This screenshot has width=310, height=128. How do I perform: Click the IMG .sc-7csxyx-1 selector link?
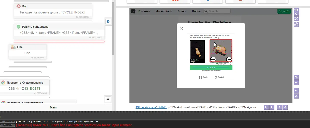pos(151,107)
